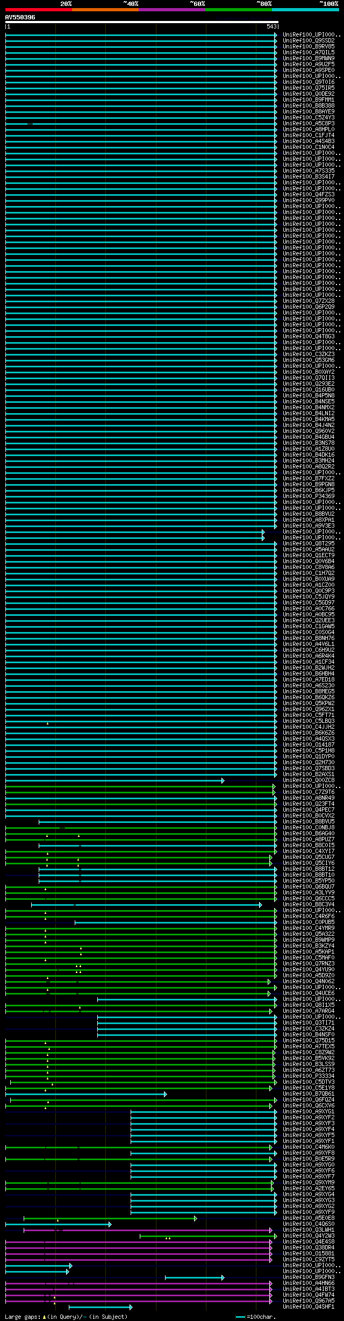Select the short cyan bar for UniRef100_C4Q6S0

[59, 1224]
